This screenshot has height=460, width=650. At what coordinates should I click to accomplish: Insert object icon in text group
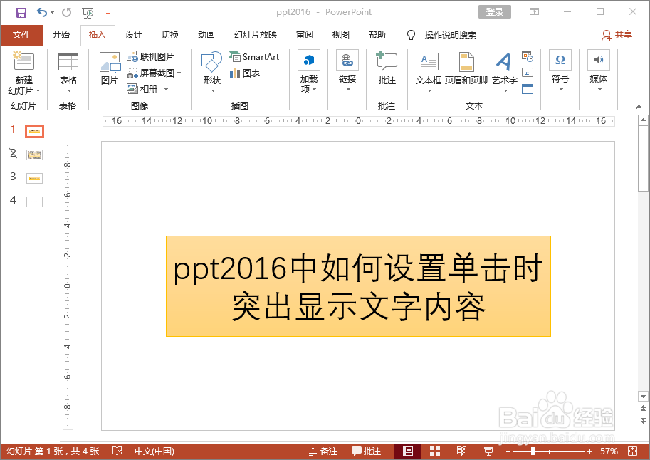528,89
